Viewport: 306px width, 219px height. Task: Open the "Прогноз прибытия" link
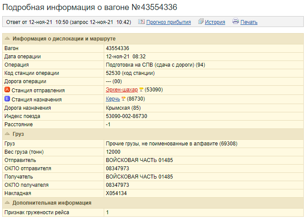[x=168, y=22]
